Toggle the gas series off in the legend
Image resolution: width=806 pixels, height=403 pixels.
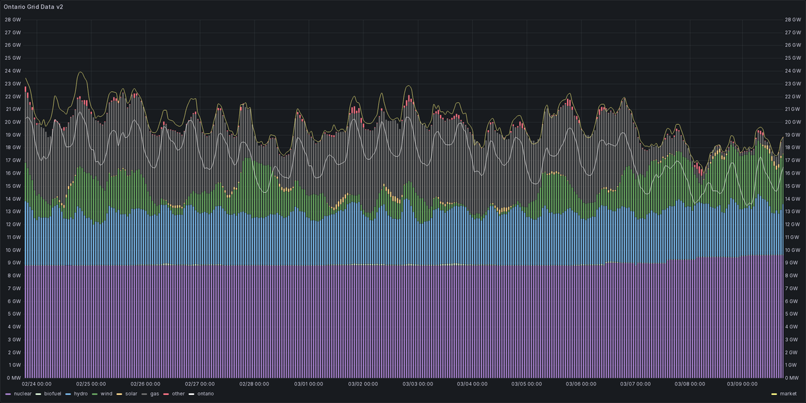[x=154, y=394]
